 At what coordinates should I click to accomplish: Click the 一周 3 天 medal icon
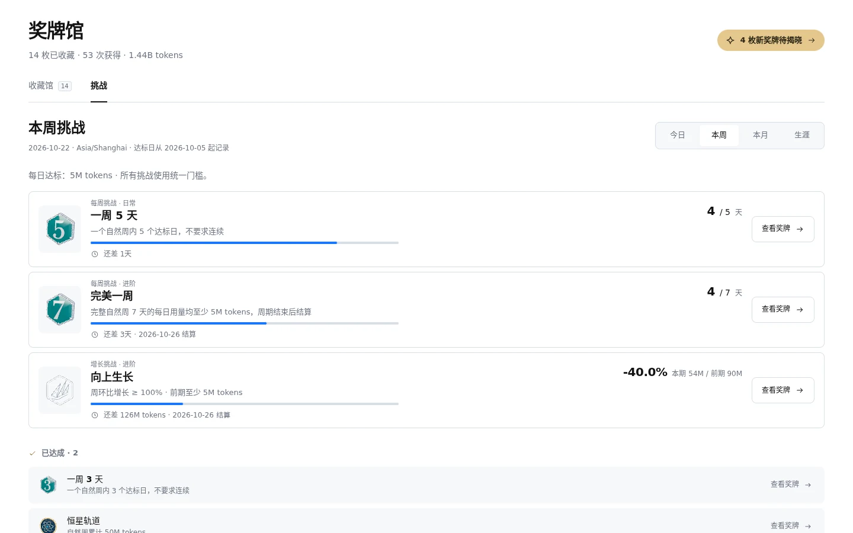[48, 485]
